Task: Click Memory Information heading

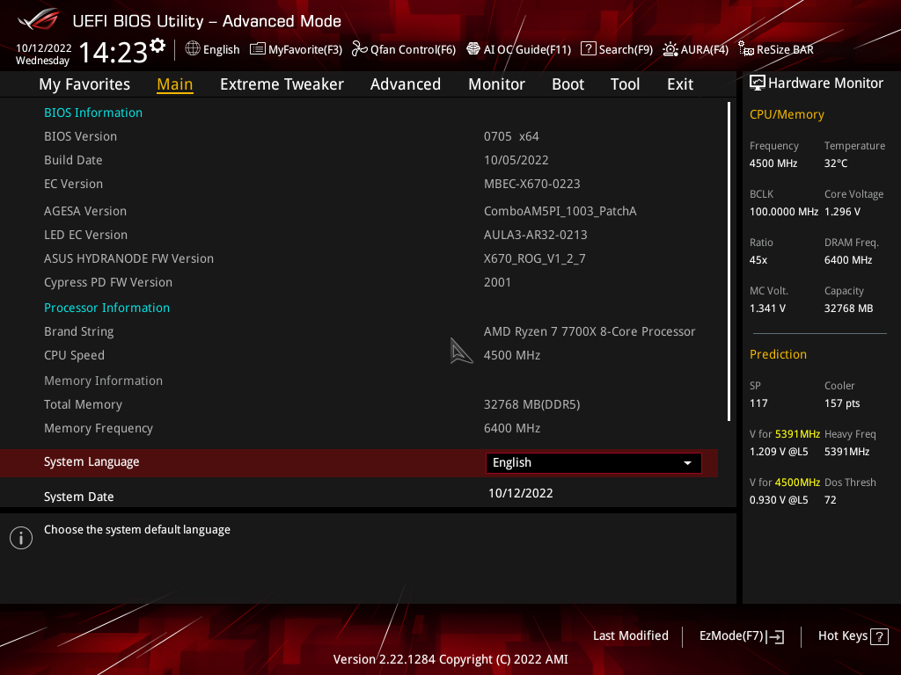Action: (104, 381)
